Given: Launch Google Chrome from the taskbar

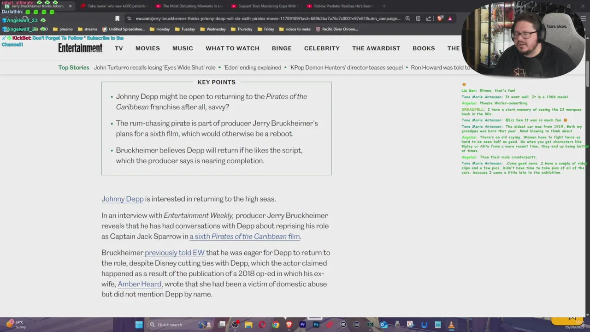Looking at the screenshot, I should 276,325.
